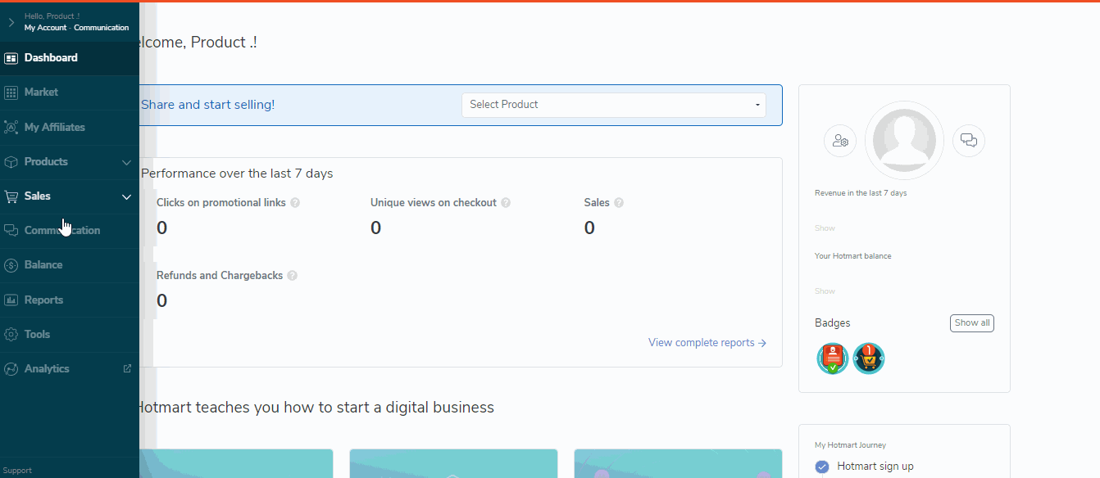Expand the Products submenu chevron
The image size is (1100, 478).
coord(126,162)
